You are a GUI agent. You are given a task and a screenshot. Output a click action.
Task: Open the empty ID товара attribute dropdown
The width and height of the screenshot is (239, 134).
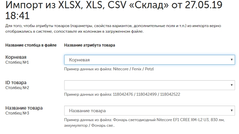coord(149,85)
